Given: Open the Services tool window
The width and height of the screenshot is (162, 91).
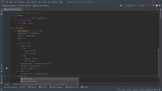Looking at the screenshot, I should click(x=85, y=87).
